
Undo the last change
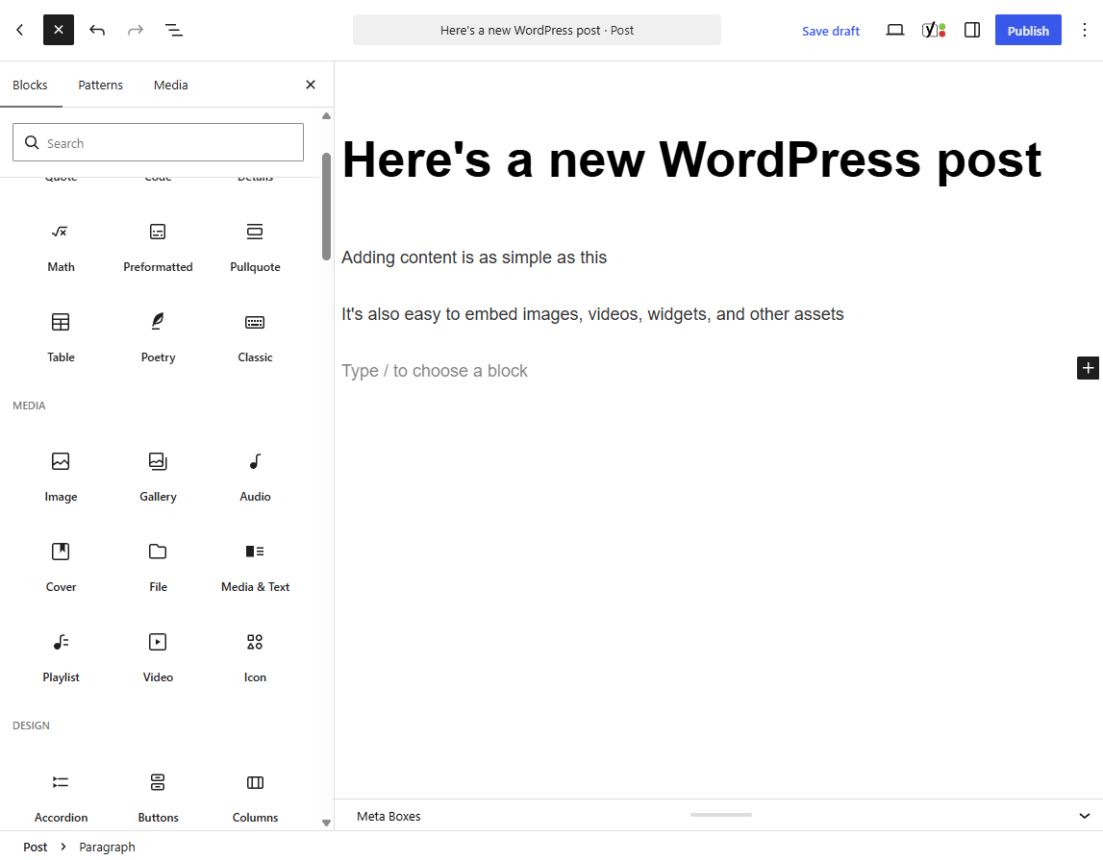pyautogui.click(x=97, y=30)
